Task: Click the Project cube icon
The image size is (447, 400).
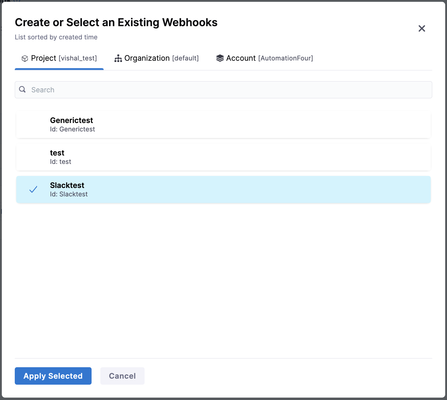Action: (x=25, y=58)
